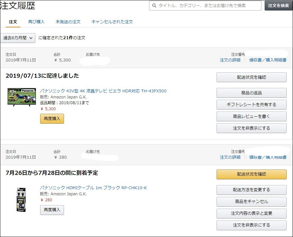This screenshot has width=293, height=237.
Task: Click 注文内容の表示と変更 button
Action: click(x=252, y=213)
